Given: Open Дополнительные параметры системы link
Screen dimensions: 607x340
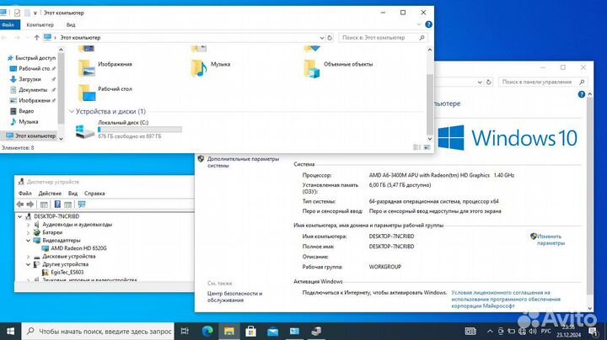Looking at the screenshot, I should 243,162.
